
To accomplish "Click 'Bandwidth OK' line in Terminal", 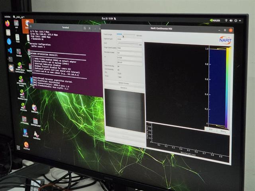I will pyautogui.click(x=38, y=39).
